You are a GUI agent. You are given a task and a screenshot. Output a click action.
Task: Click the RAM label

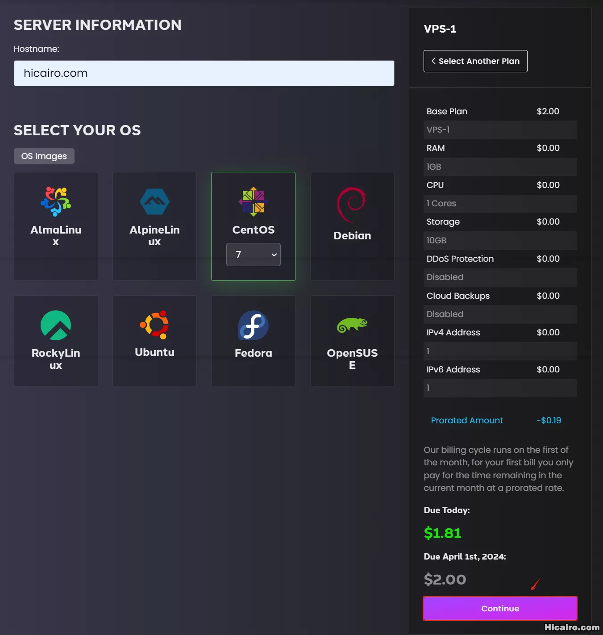click(x=435, y=148)
